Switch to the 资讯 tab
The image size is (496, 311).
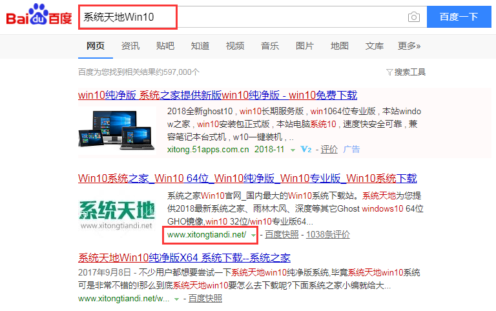pyautogui.click(x=130, y=46)
